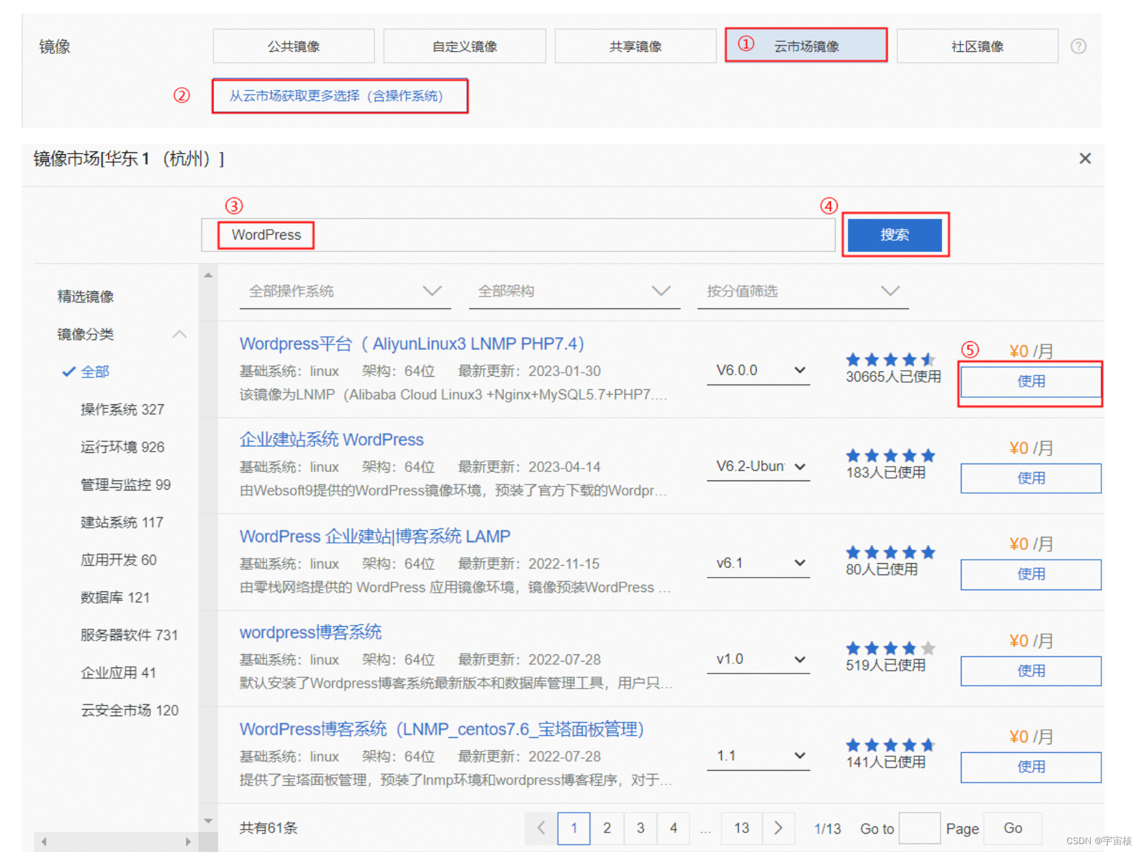Select the 共享镜像 tab
This screenshot has width=1142, height=852.
pos(635,46)
